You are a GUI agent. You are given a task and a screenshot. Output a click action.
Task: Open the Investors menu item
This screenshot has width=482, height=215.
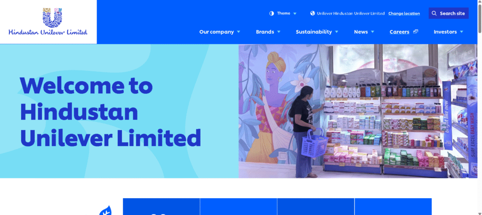pos(445,32)
